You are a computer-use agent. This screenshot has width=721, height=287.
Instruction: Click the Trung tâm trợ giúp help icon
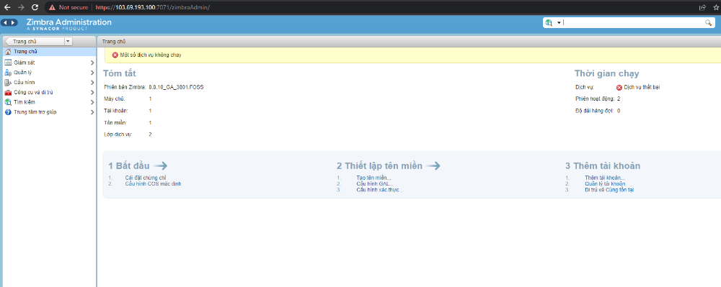point(8,112)
